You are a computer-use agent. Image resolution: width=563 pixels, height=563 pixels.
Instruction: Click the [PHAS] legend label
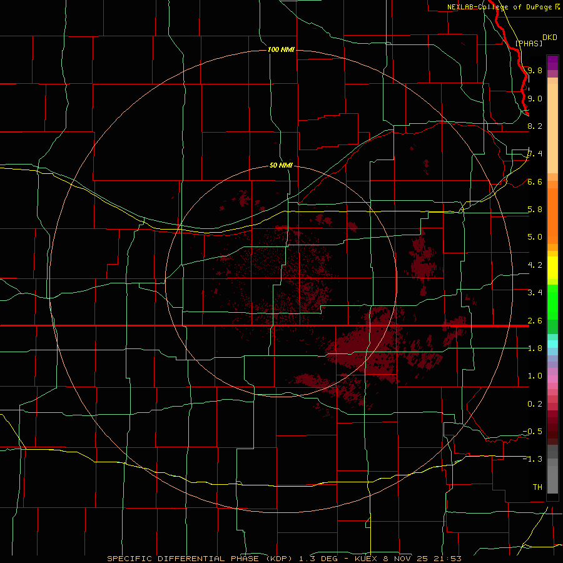click(x=529, y=43)
